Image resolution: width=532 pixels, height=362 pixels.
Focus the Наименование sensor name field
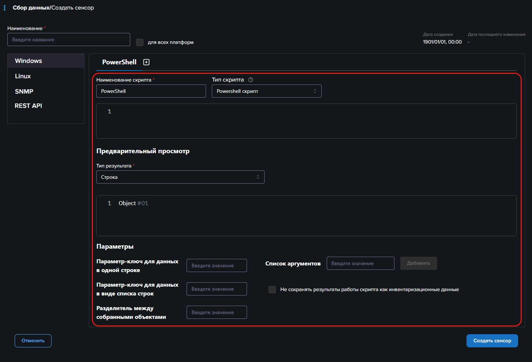pyautogui.click(x=69, y=39)
